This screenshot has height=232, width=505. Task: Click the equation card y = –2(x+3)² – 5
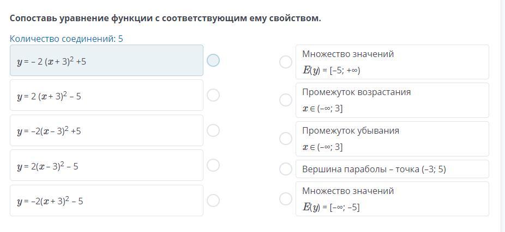tap(106, 200)
